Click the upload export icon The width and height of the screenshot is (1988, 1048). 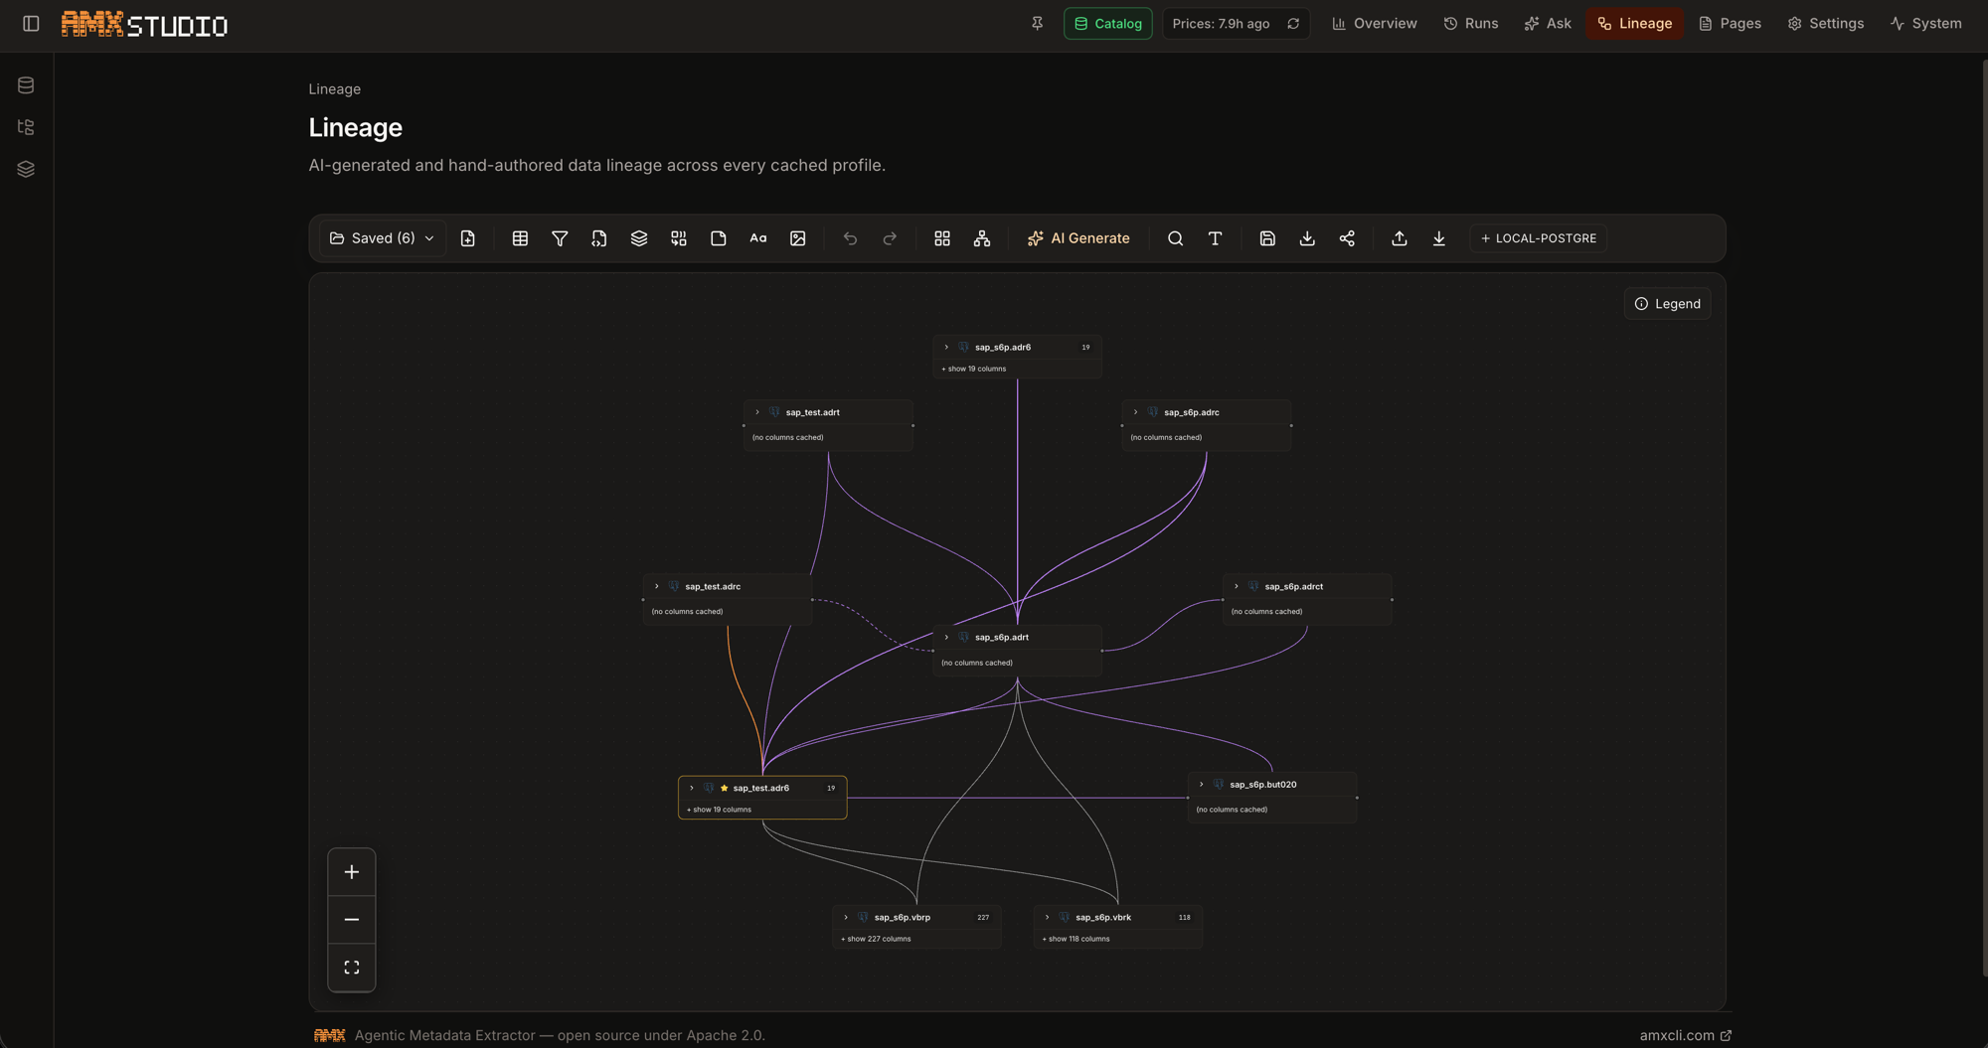1399,238
